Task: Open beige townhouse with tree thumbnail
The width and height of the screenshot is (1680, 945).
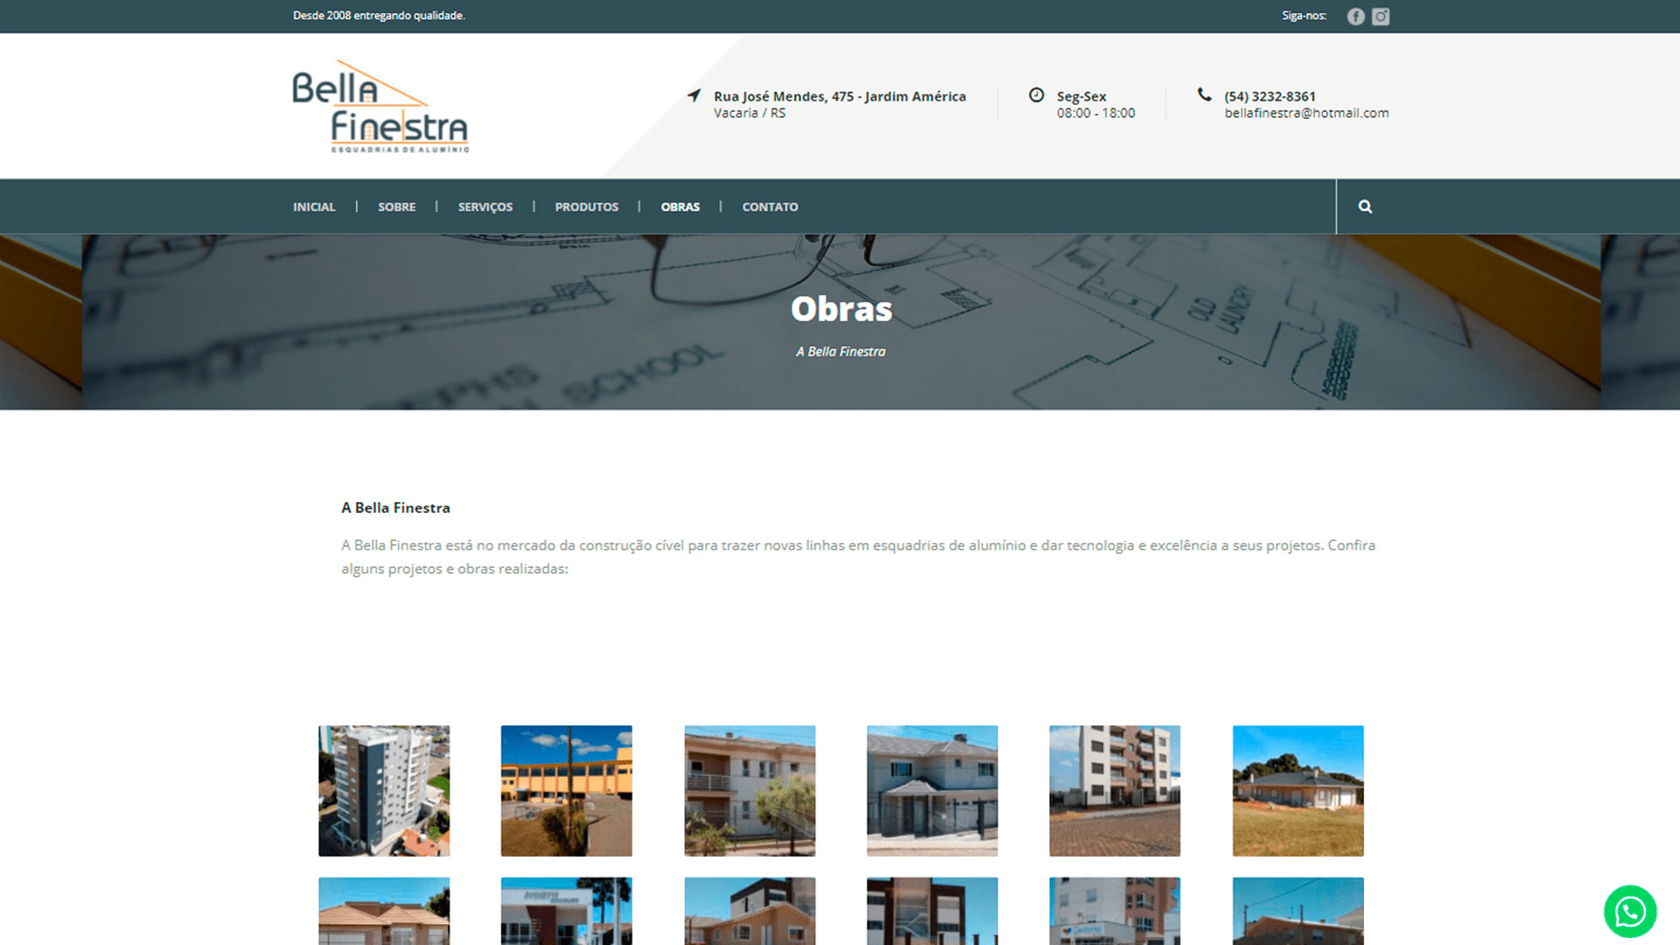Action: 750,791
